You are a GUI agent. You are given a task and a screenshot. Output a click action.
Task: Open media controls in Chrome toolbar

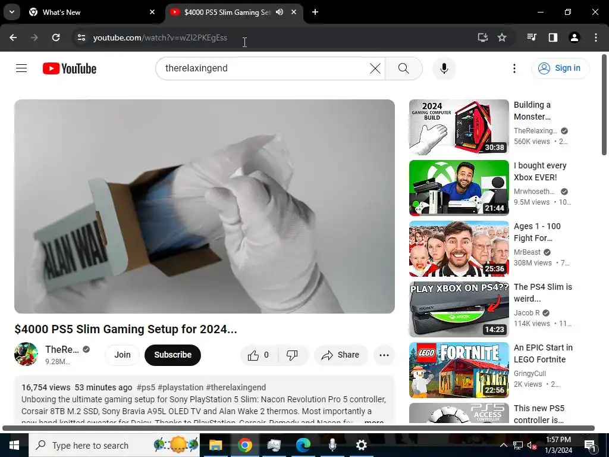[532, 37]
